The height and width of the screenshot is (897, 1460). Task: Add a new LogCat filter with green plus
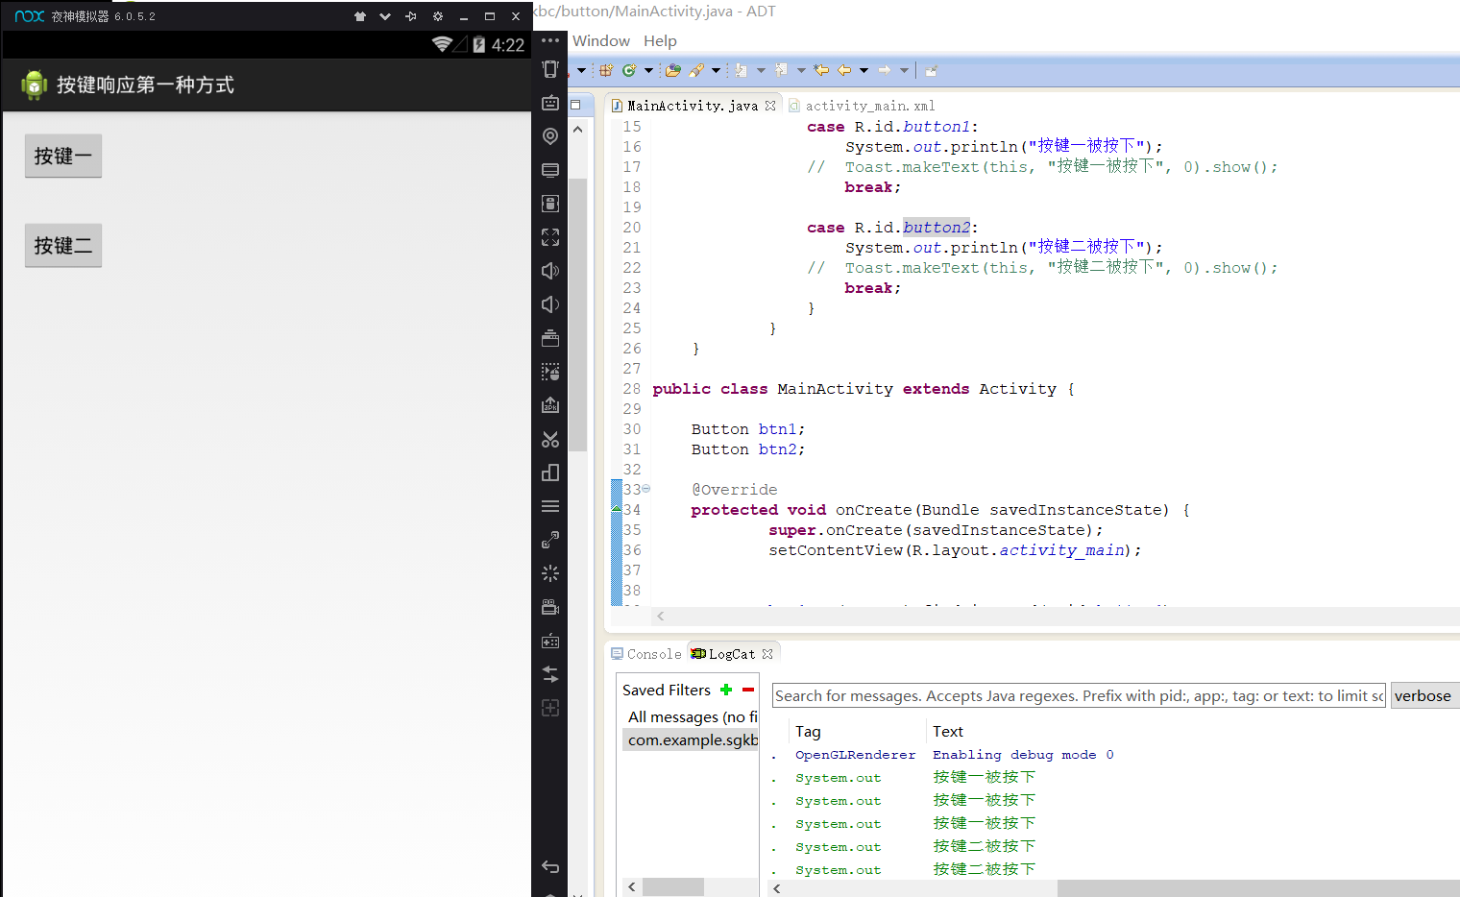pos(726,690)
